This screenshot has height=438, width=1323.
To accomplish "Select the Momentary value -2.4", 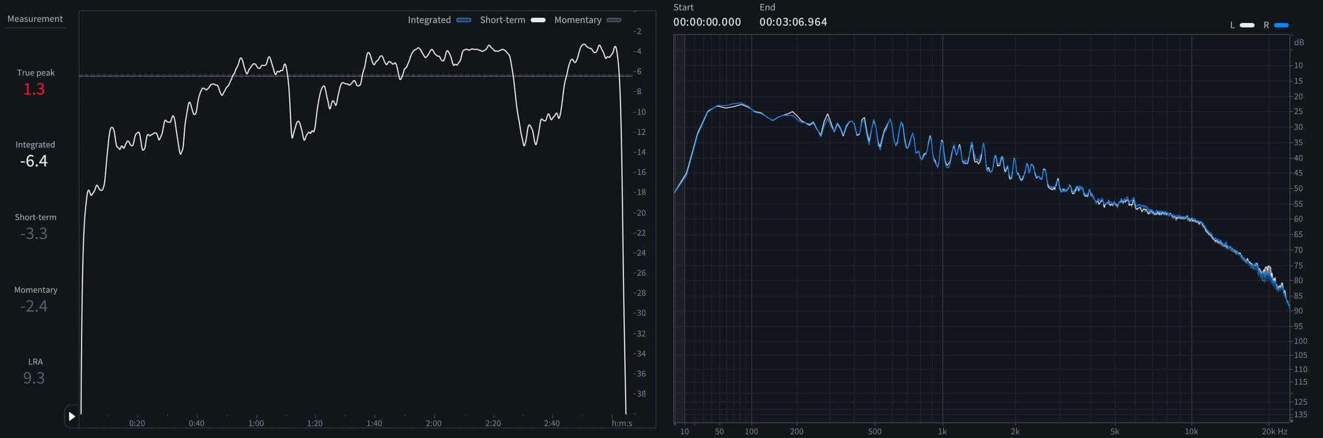I will pyautogui.click(x=34, y=306).
